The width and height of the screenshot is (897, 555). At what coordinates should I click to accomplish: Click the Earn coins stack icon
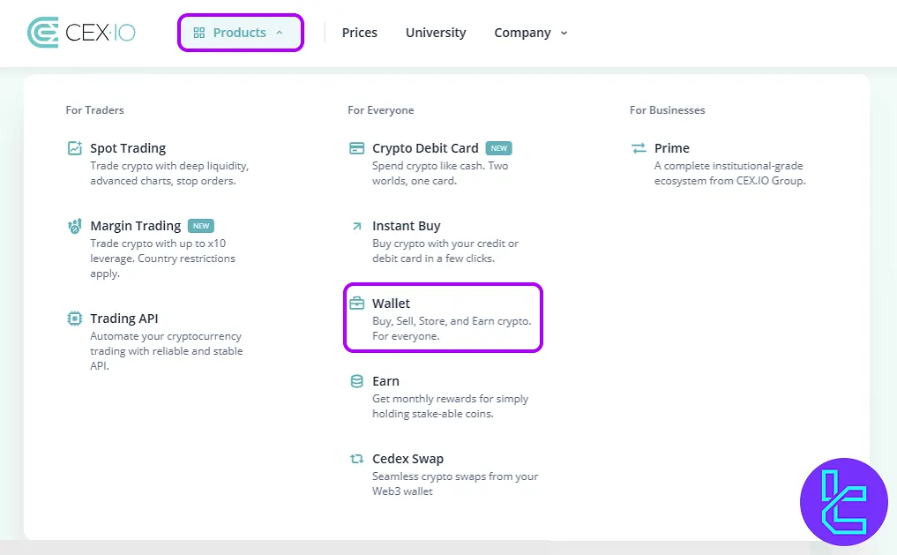356,381
